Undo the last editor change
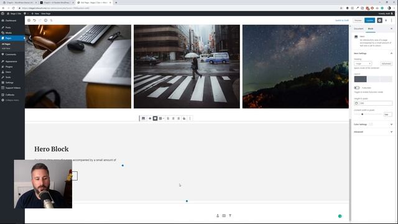The image size is (398, 224). [35, 21]
